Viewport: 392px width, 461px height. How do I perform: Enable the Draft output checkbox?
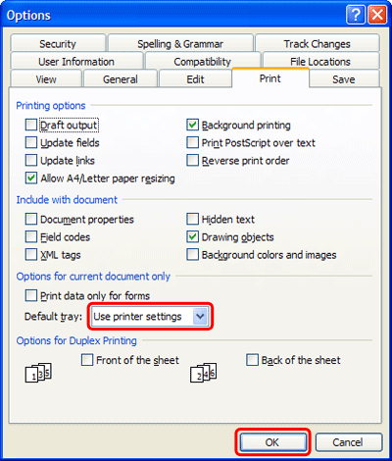click(31, 125)
